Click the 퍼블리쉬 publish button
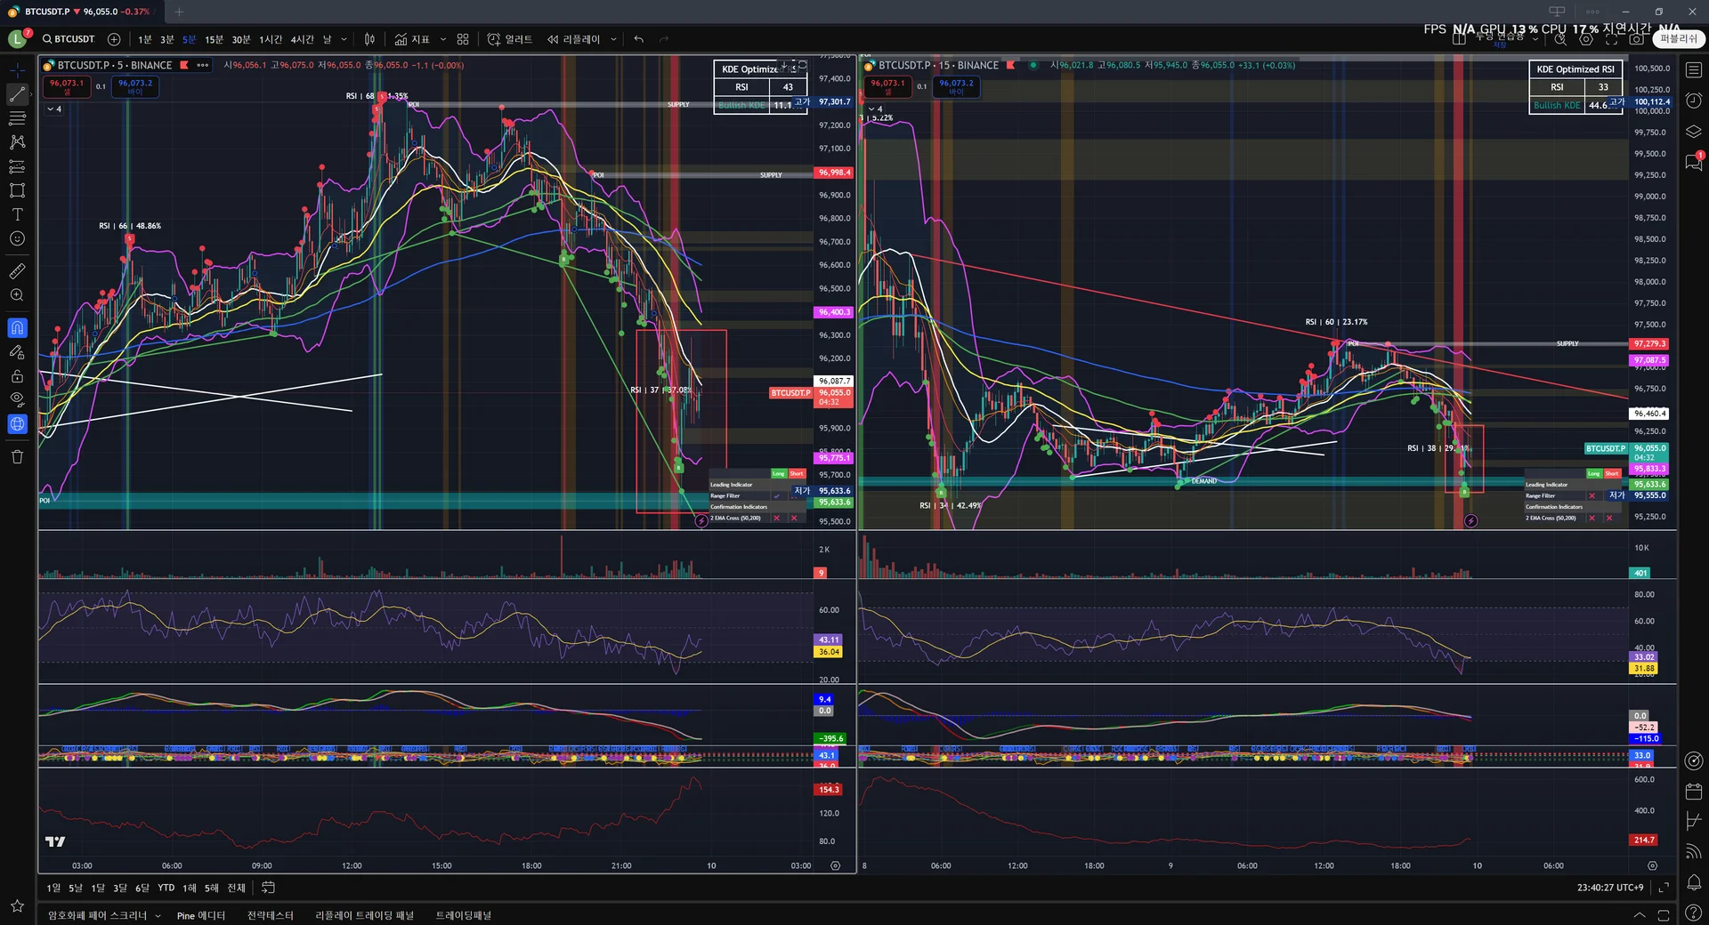1709x925 pixels. click(1678, 39)
